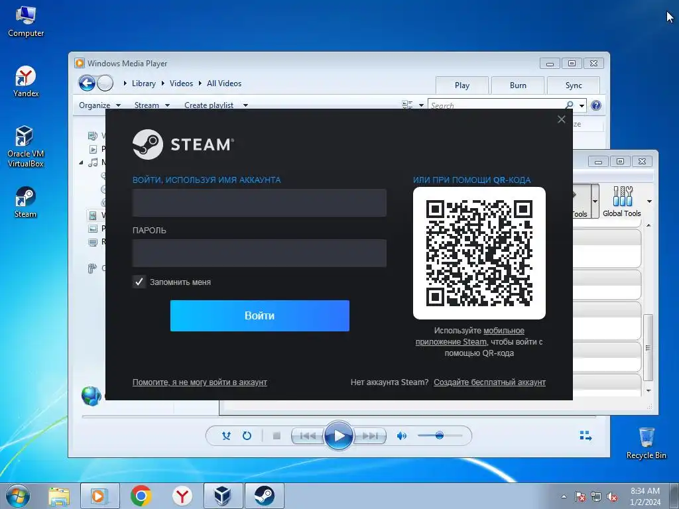Click the Steam logo in login window
The image size is (679, 509).
click(x=183, y=144)
